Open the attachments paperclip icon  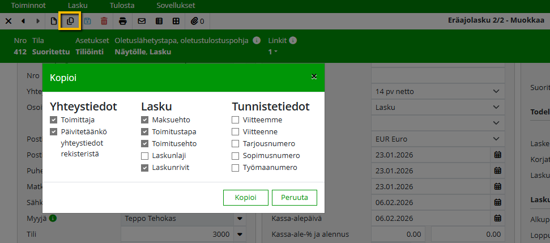197,21
